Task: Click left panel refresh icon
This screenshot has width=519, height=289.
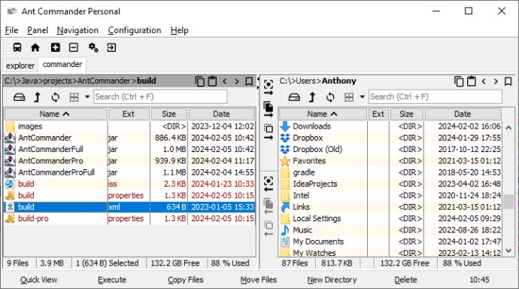Action: coord(55,97)
